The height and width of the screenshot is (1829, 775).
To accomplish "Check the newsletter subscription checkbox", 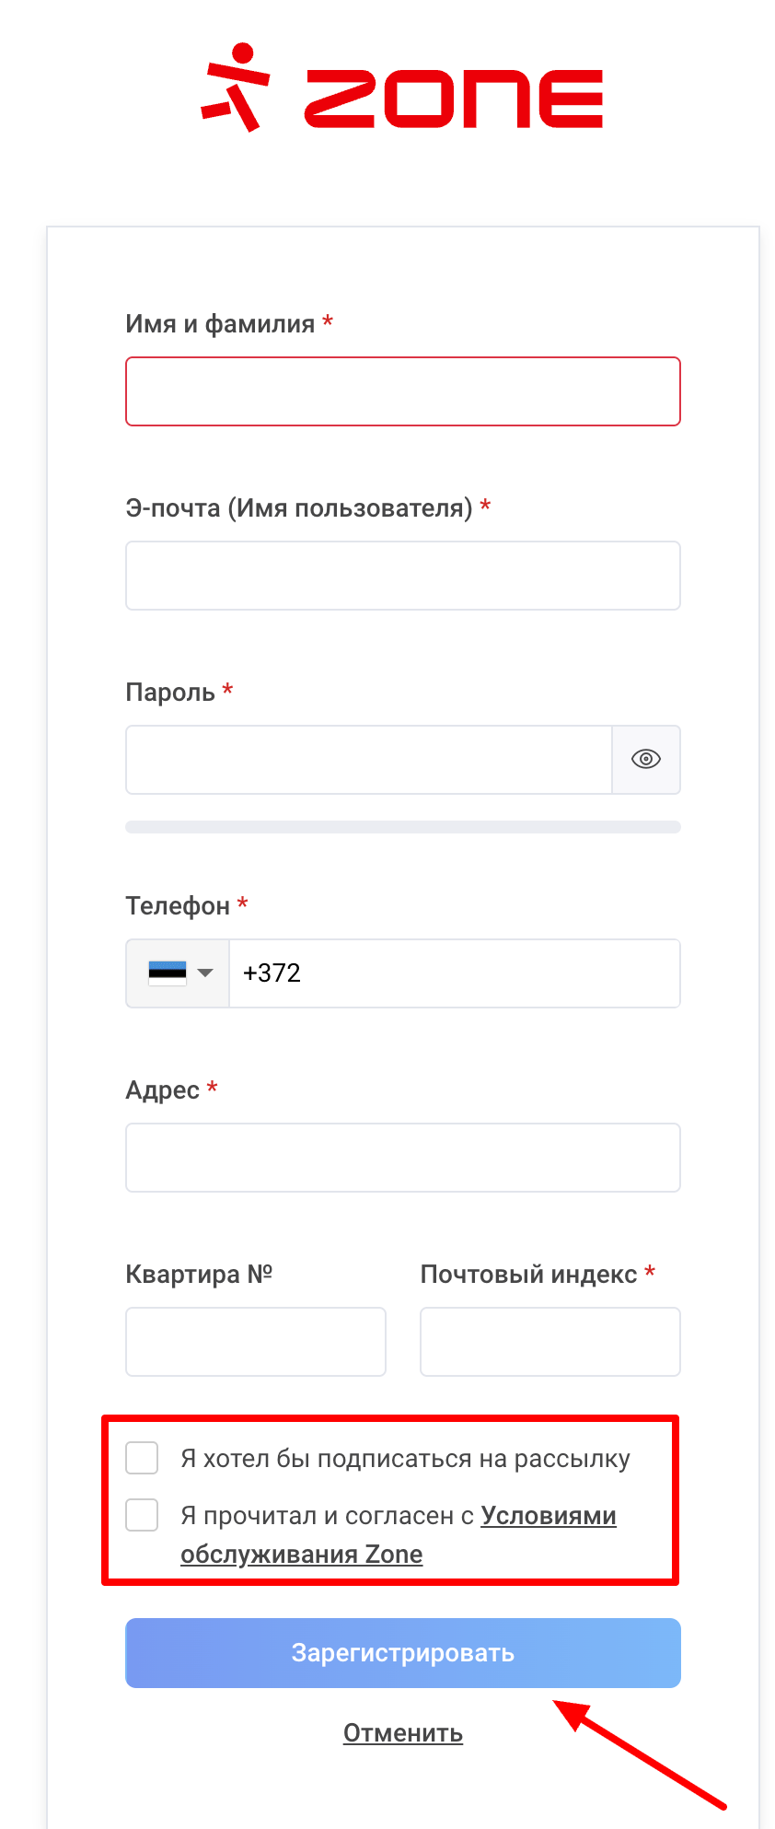I will 142,1459.
